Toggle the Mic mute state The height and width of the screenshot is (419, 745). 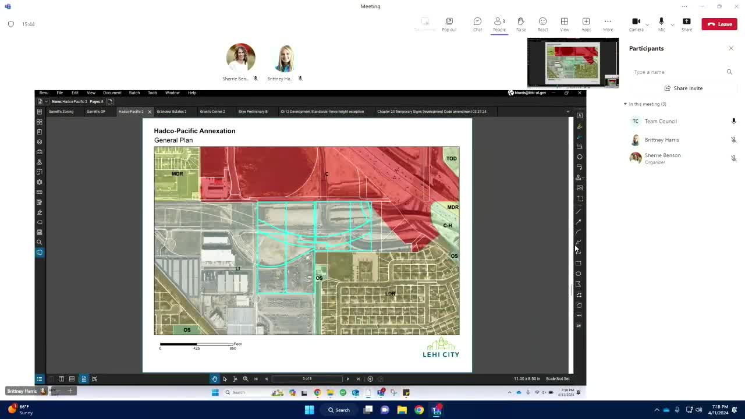[x=661, y=24]
